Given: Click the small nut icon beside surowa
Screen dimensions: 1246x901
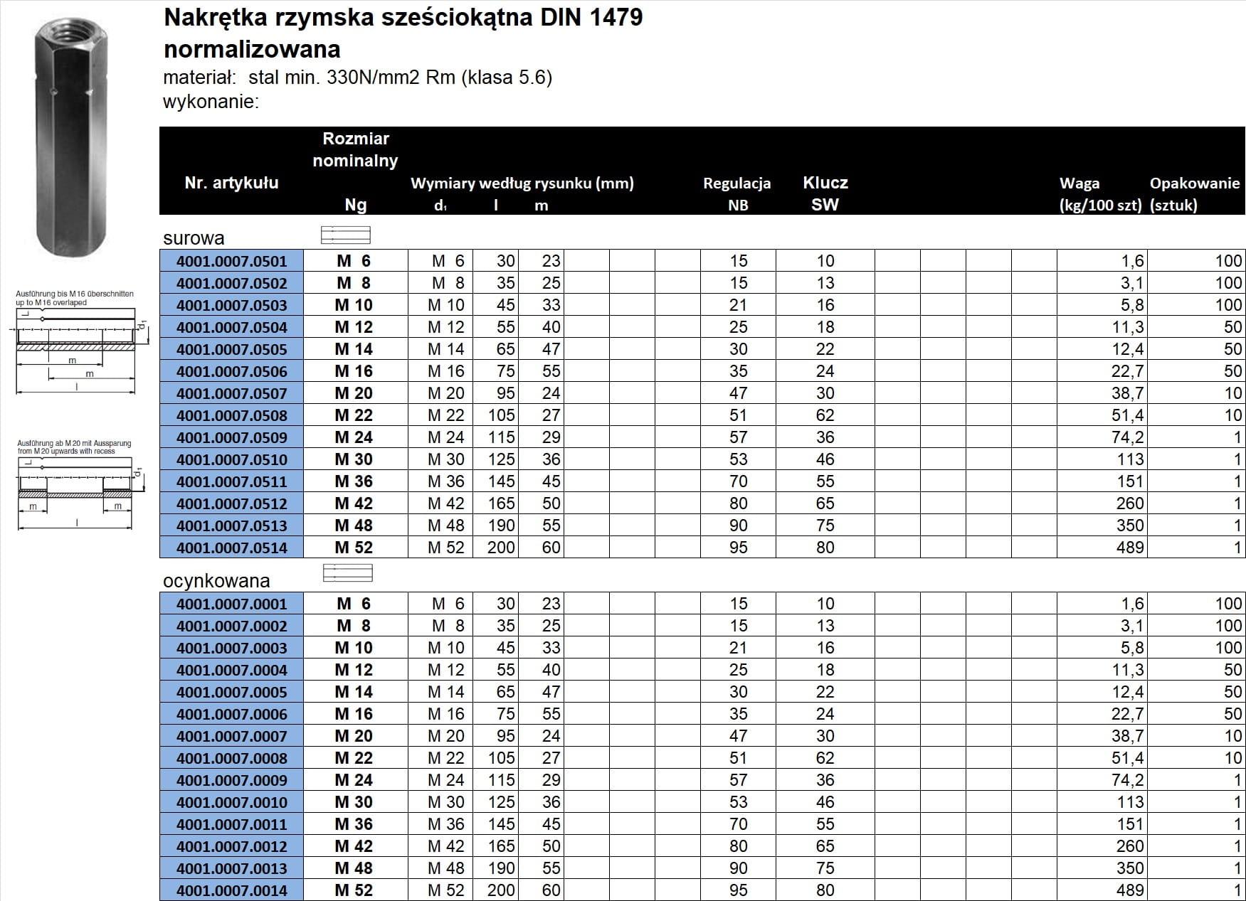Looking at the screenshot, I should (346, 235).
